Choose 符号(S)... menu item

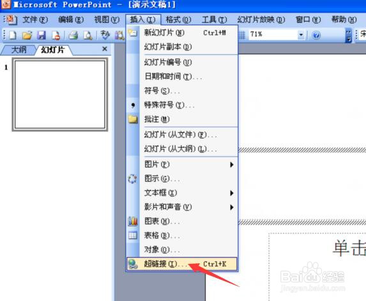tap(182, 91)
